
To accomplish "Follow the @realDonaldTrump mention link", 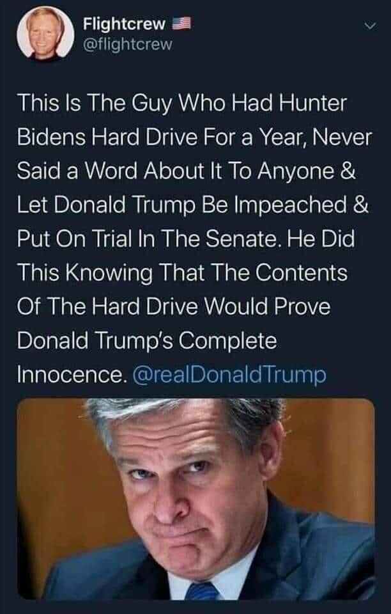I will (229, 375).
